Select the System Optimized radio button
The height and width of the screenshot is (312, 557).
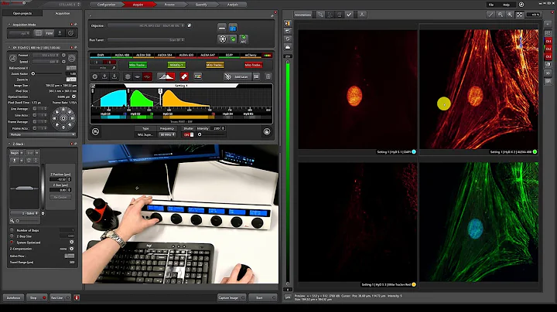12,242
